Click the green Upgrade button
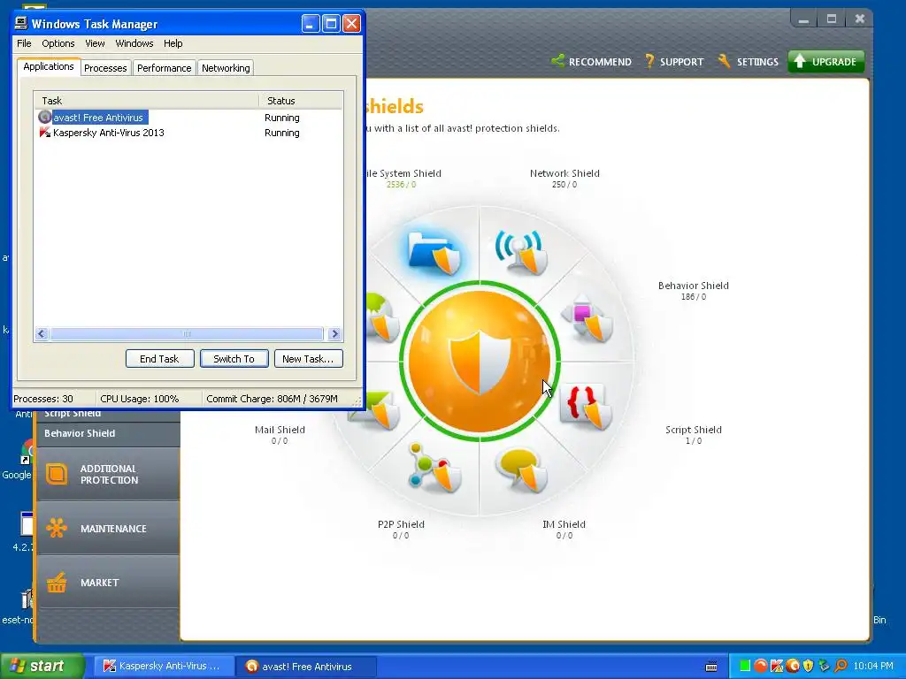Screen dimensions: 906x679 [x=826, y=61]
